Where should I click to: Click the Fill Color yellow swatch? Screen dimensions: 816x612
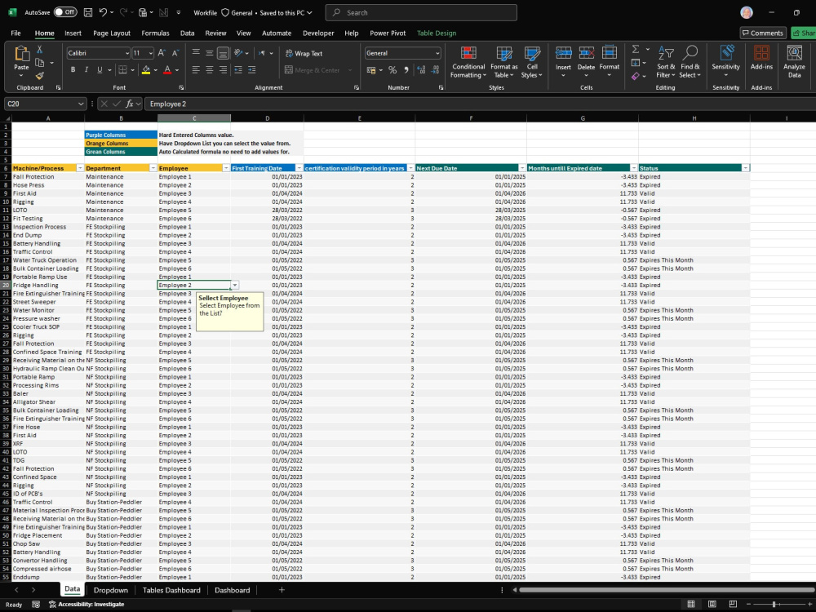[x=146, y=69]
